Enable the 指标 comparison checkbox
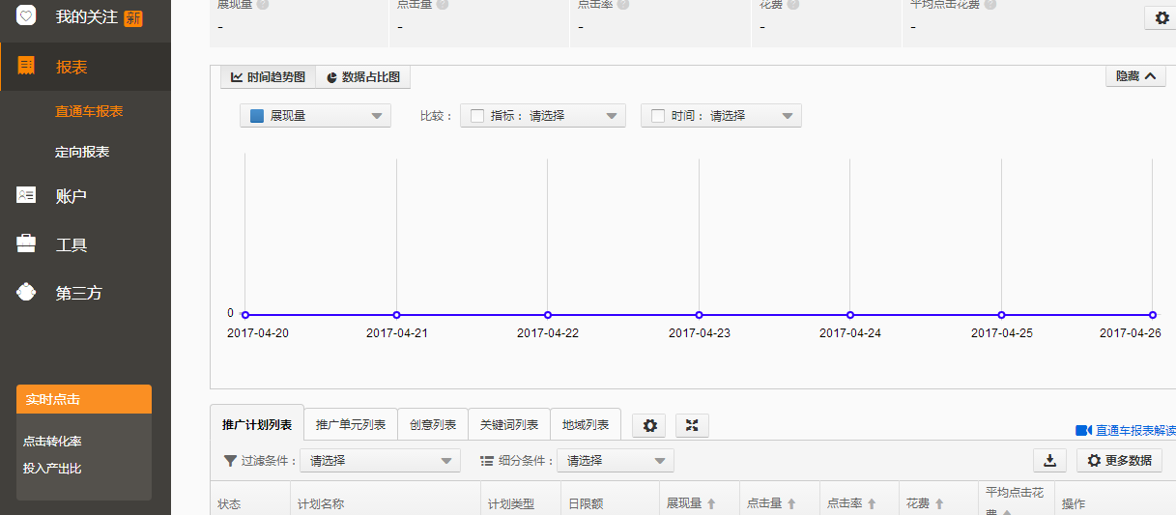This screenshot has width=1176, height=515. pos(476,116)
